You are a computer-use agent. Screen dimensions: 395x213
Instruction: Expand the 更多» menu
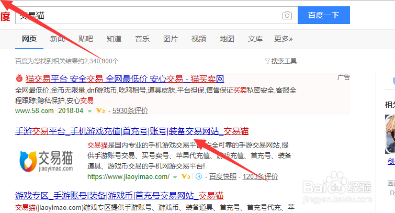(x=284, y=39)
